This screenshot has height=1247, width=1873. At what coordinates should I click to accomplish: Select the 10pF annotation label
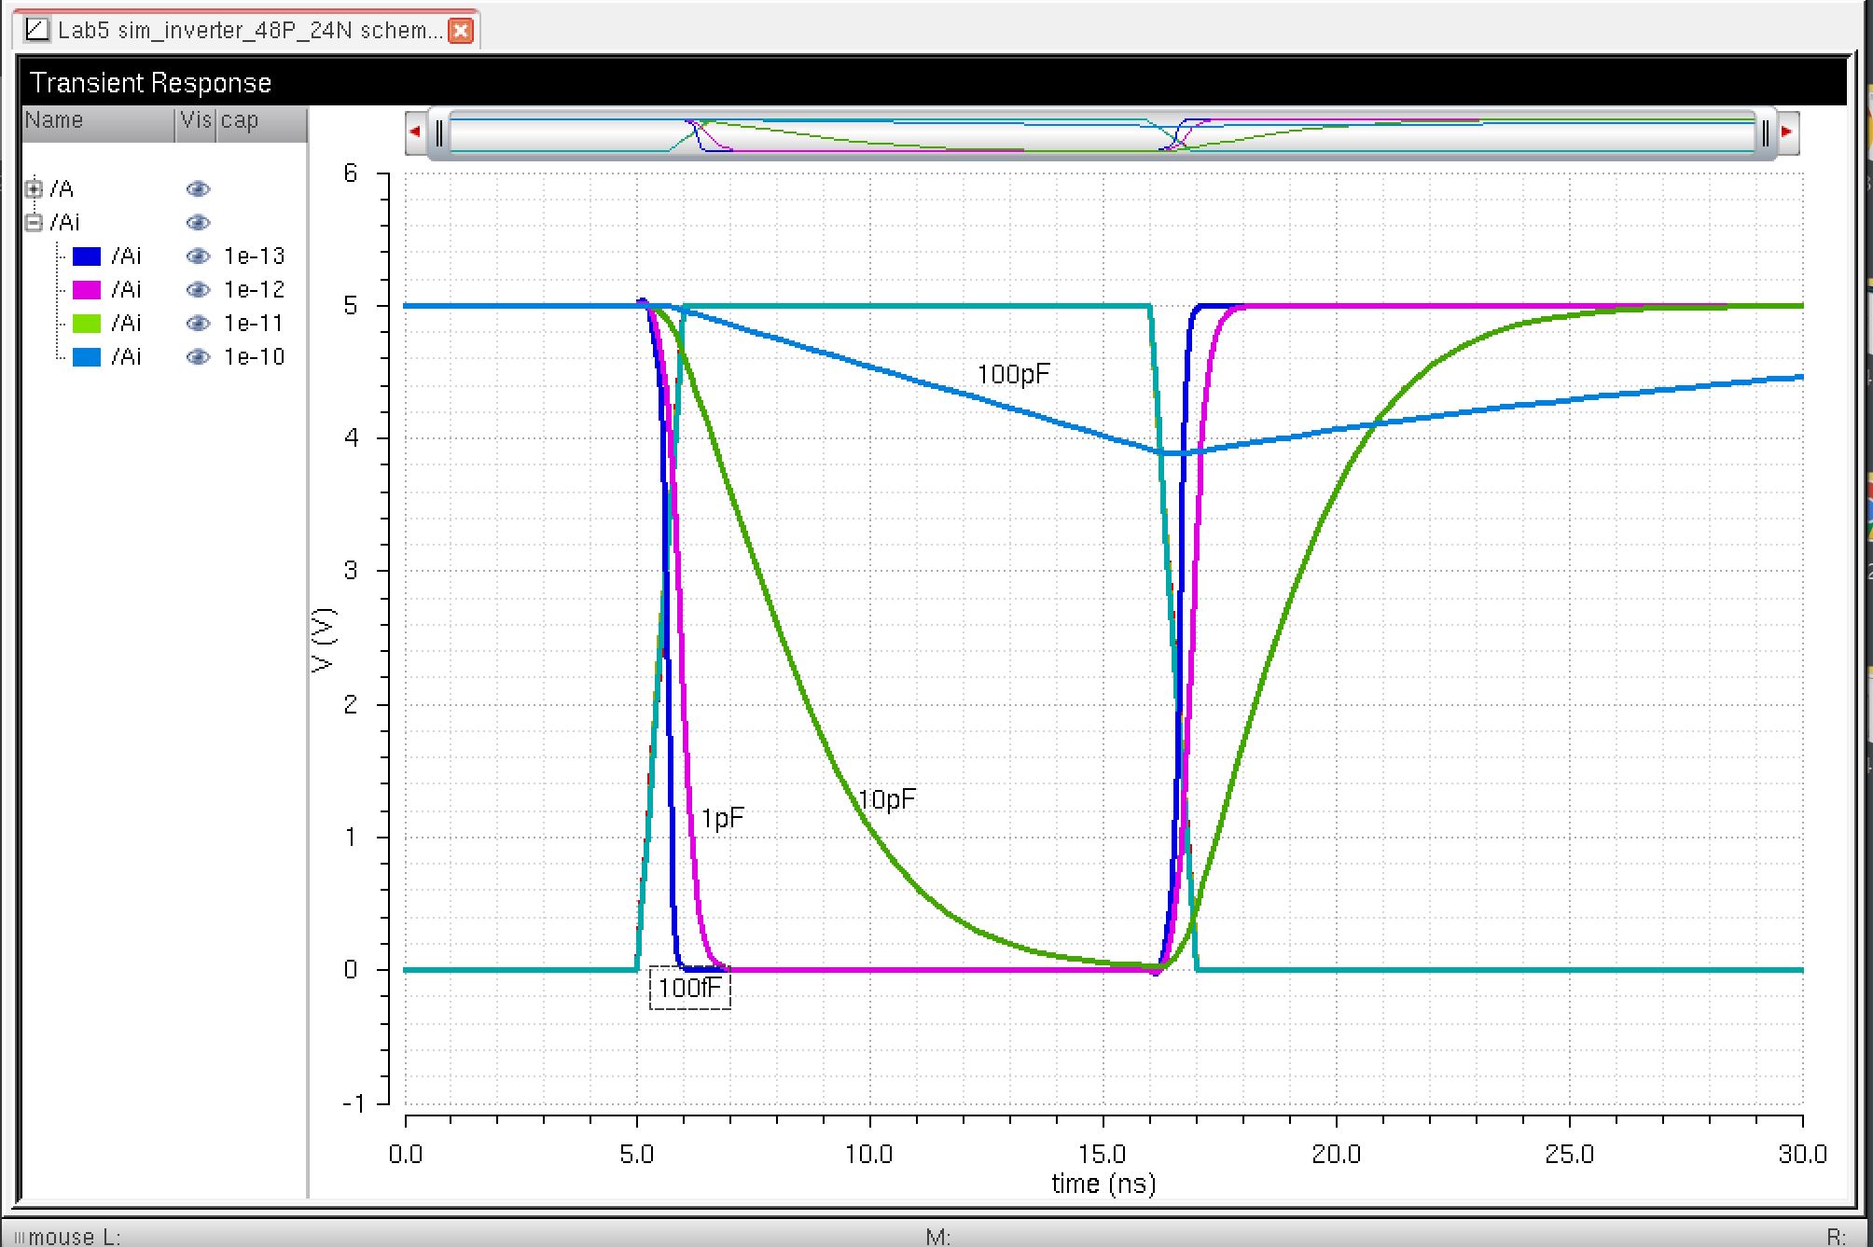[886, 800]
